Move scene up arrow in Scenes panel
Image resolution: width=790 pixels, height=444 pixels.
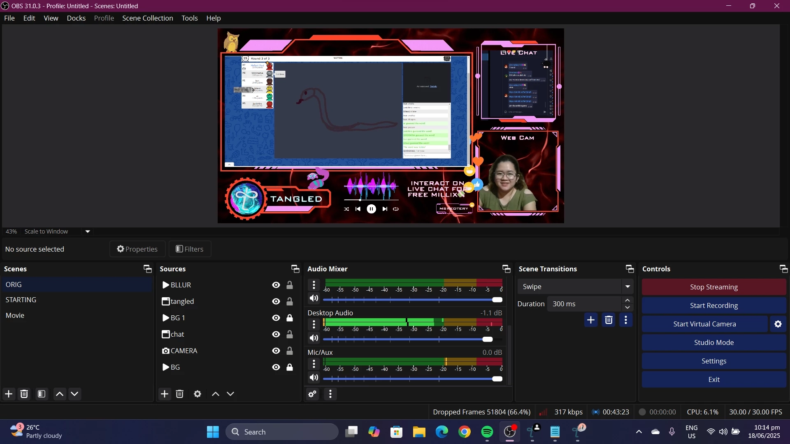60,394
